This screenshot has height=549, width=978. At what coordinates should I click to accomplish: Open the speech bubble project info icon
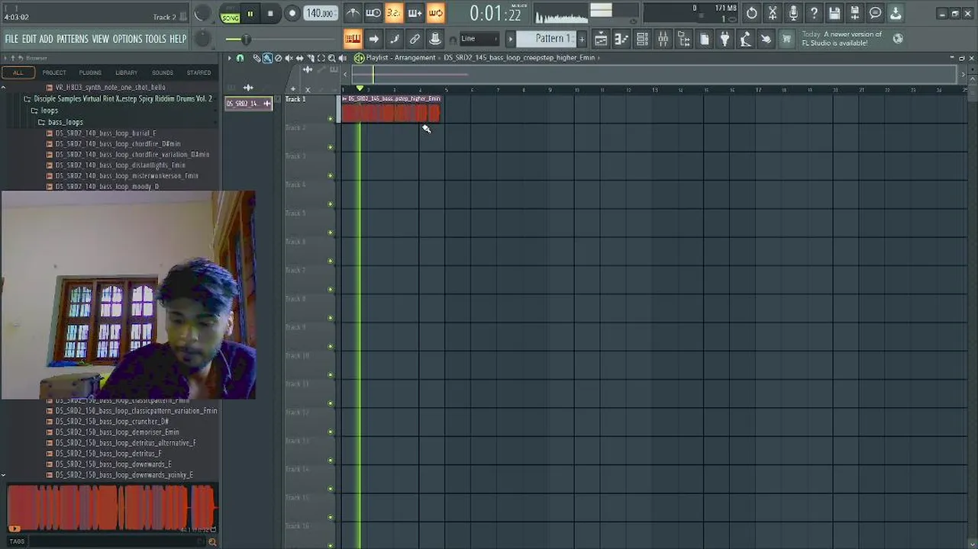pos(876,13)
